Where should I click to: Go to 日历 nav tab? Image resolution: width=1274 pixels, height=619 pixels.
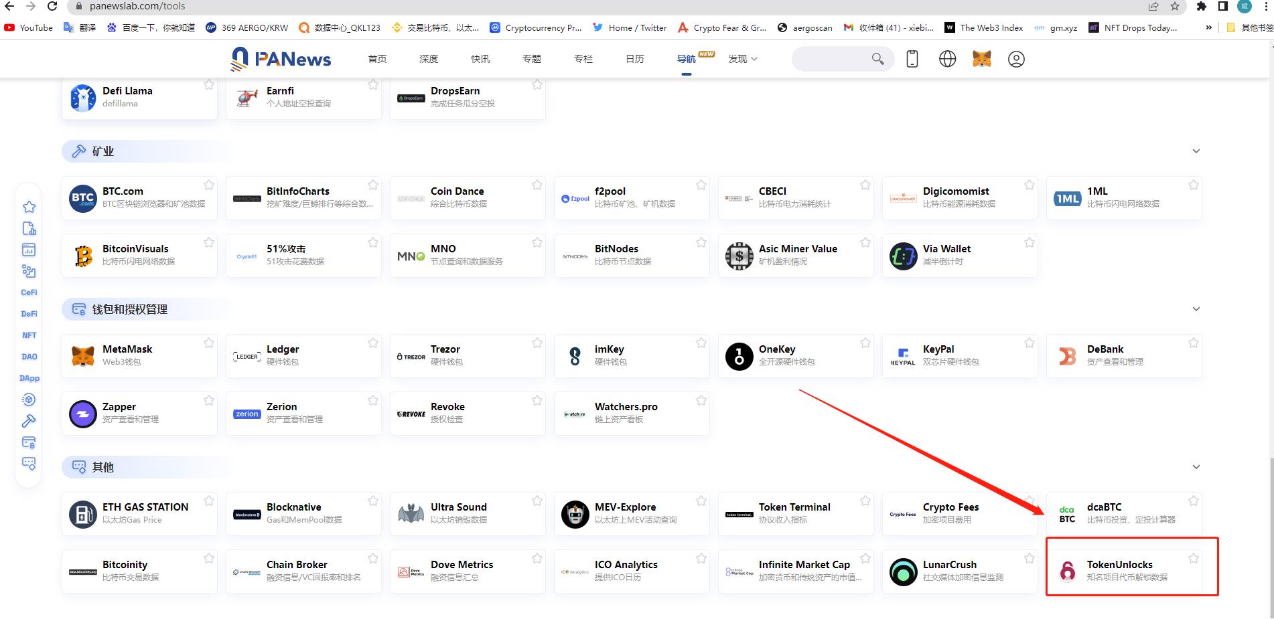[x=635, y=59]
